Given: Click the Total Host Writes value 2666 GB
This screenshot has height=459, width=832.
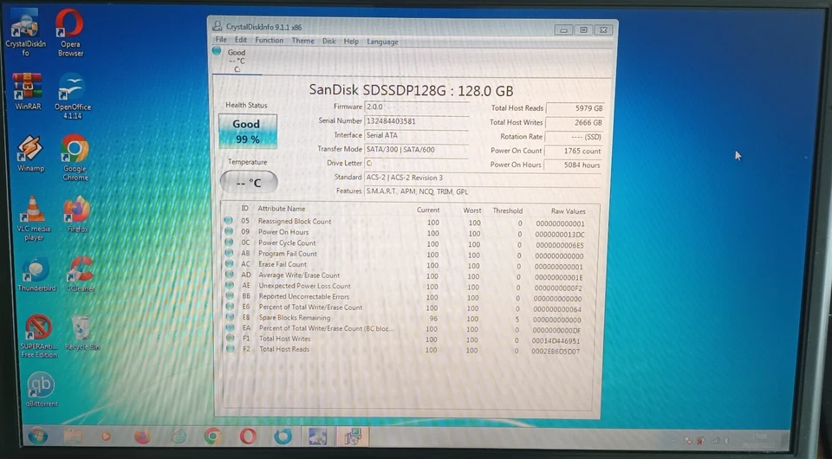Looking at the screenshot, I should coord(575,122).
